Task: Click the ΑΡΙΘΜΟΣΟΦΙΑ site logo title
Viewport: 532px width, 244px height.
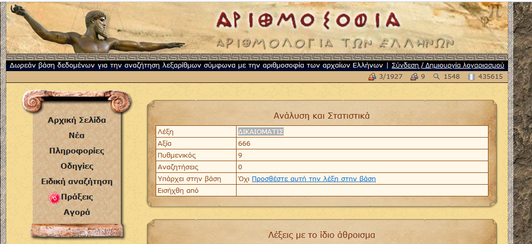Action: click(308, 19)
